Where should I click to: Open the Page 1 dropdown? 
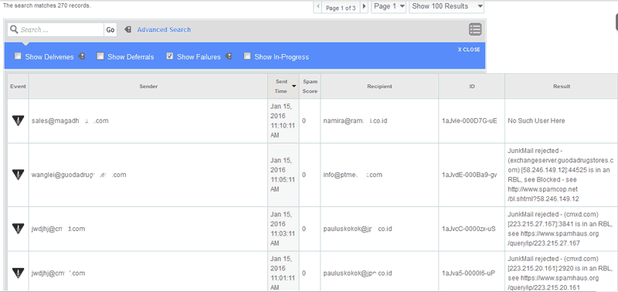[x=389, y=7]
